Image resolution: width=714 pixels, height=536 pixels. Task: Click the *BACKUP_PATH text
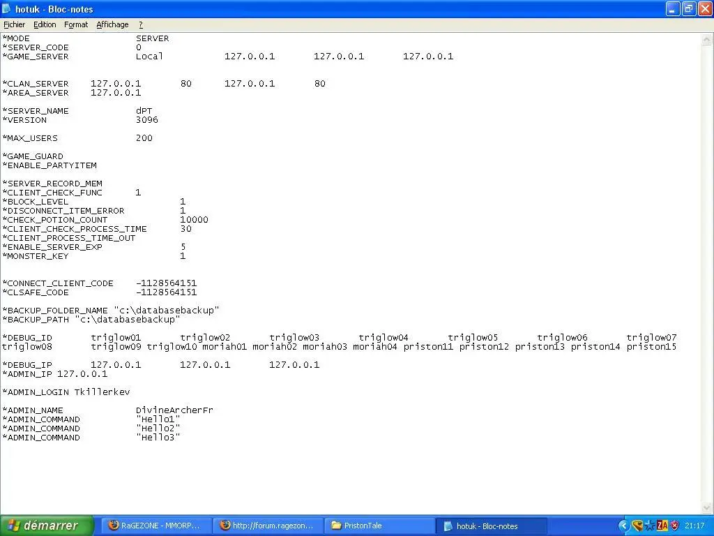[36, 320]
